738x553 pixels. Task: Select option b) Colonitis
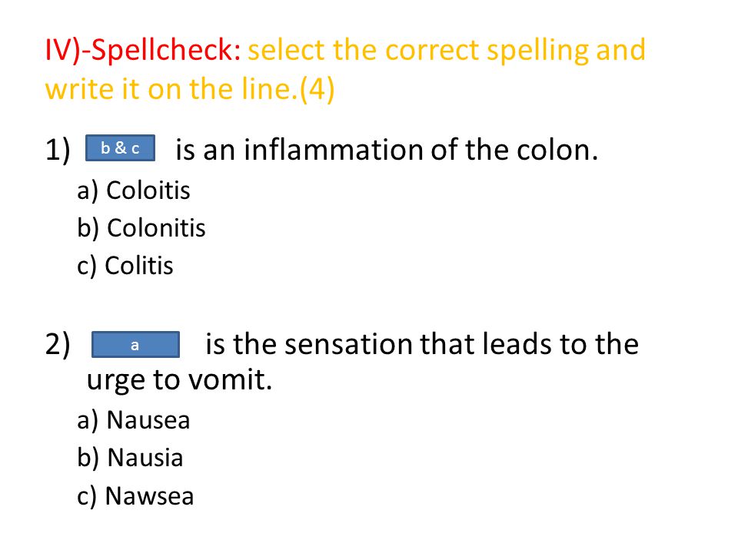(x=141, y=228)
